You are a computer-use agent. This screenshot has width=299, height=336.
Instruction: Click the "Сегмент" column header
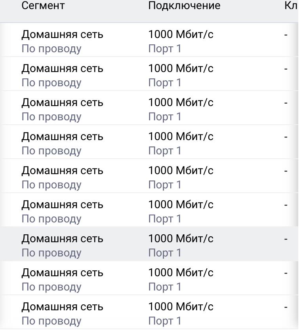tap(43, 6)
